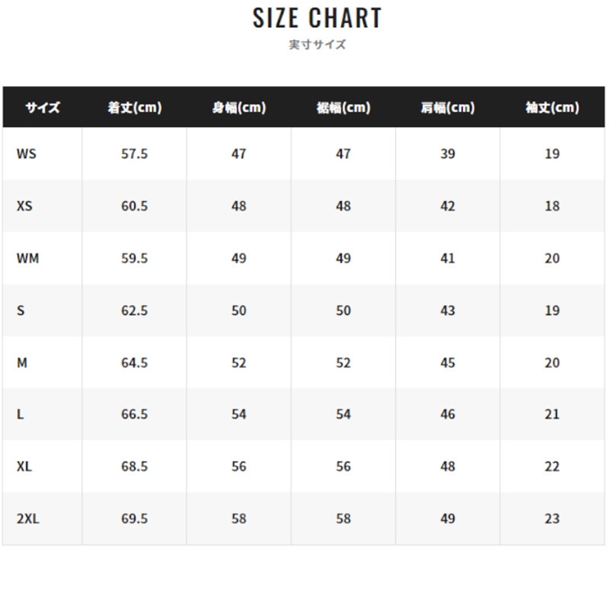This screenshot has height=609, width=609.
Task: Click the SIZE CHART heading
Action: point(318,17)
